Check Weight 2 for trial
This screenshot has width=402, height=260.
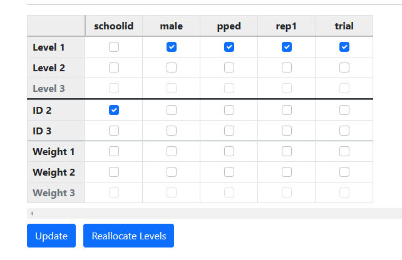click(x=344, y=172)
